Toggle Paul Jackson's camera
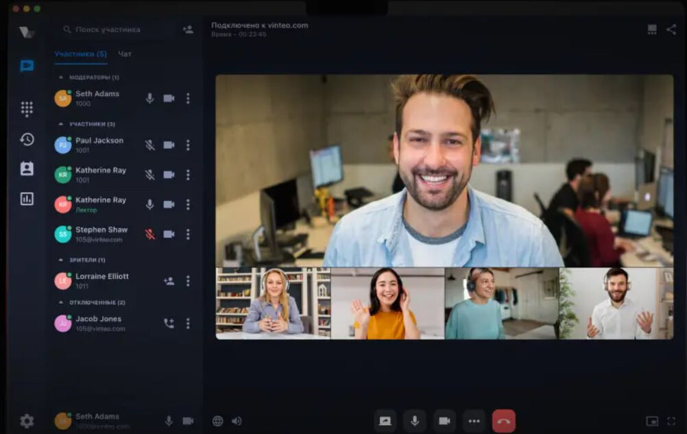 coord(169,145)
